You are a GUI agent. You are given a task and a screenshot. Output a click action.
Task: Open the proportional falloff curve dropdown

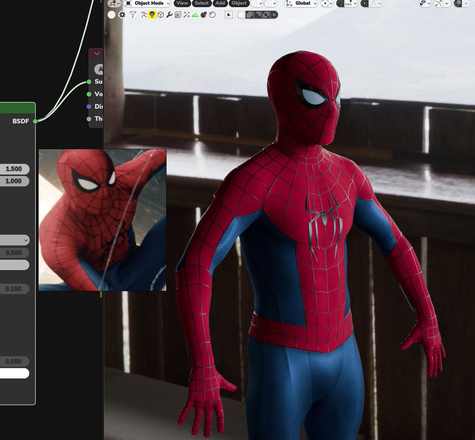tap(375, 3)
